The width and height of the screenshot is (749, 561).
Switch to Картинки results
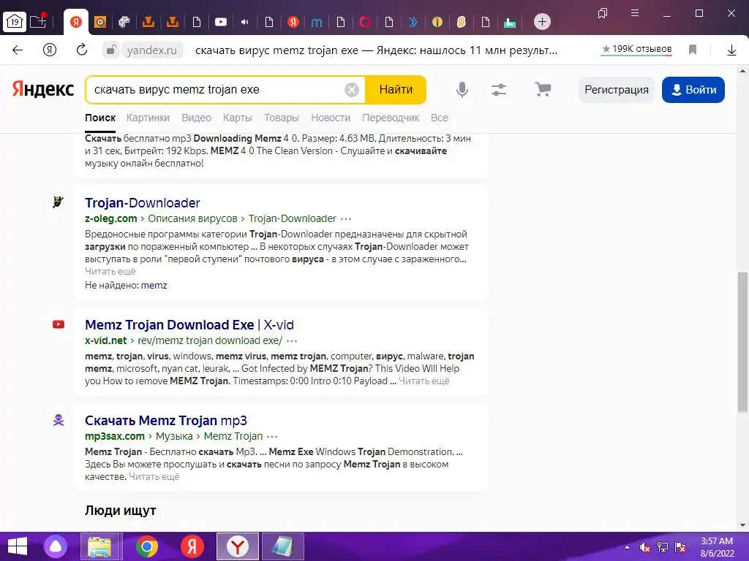148,118
